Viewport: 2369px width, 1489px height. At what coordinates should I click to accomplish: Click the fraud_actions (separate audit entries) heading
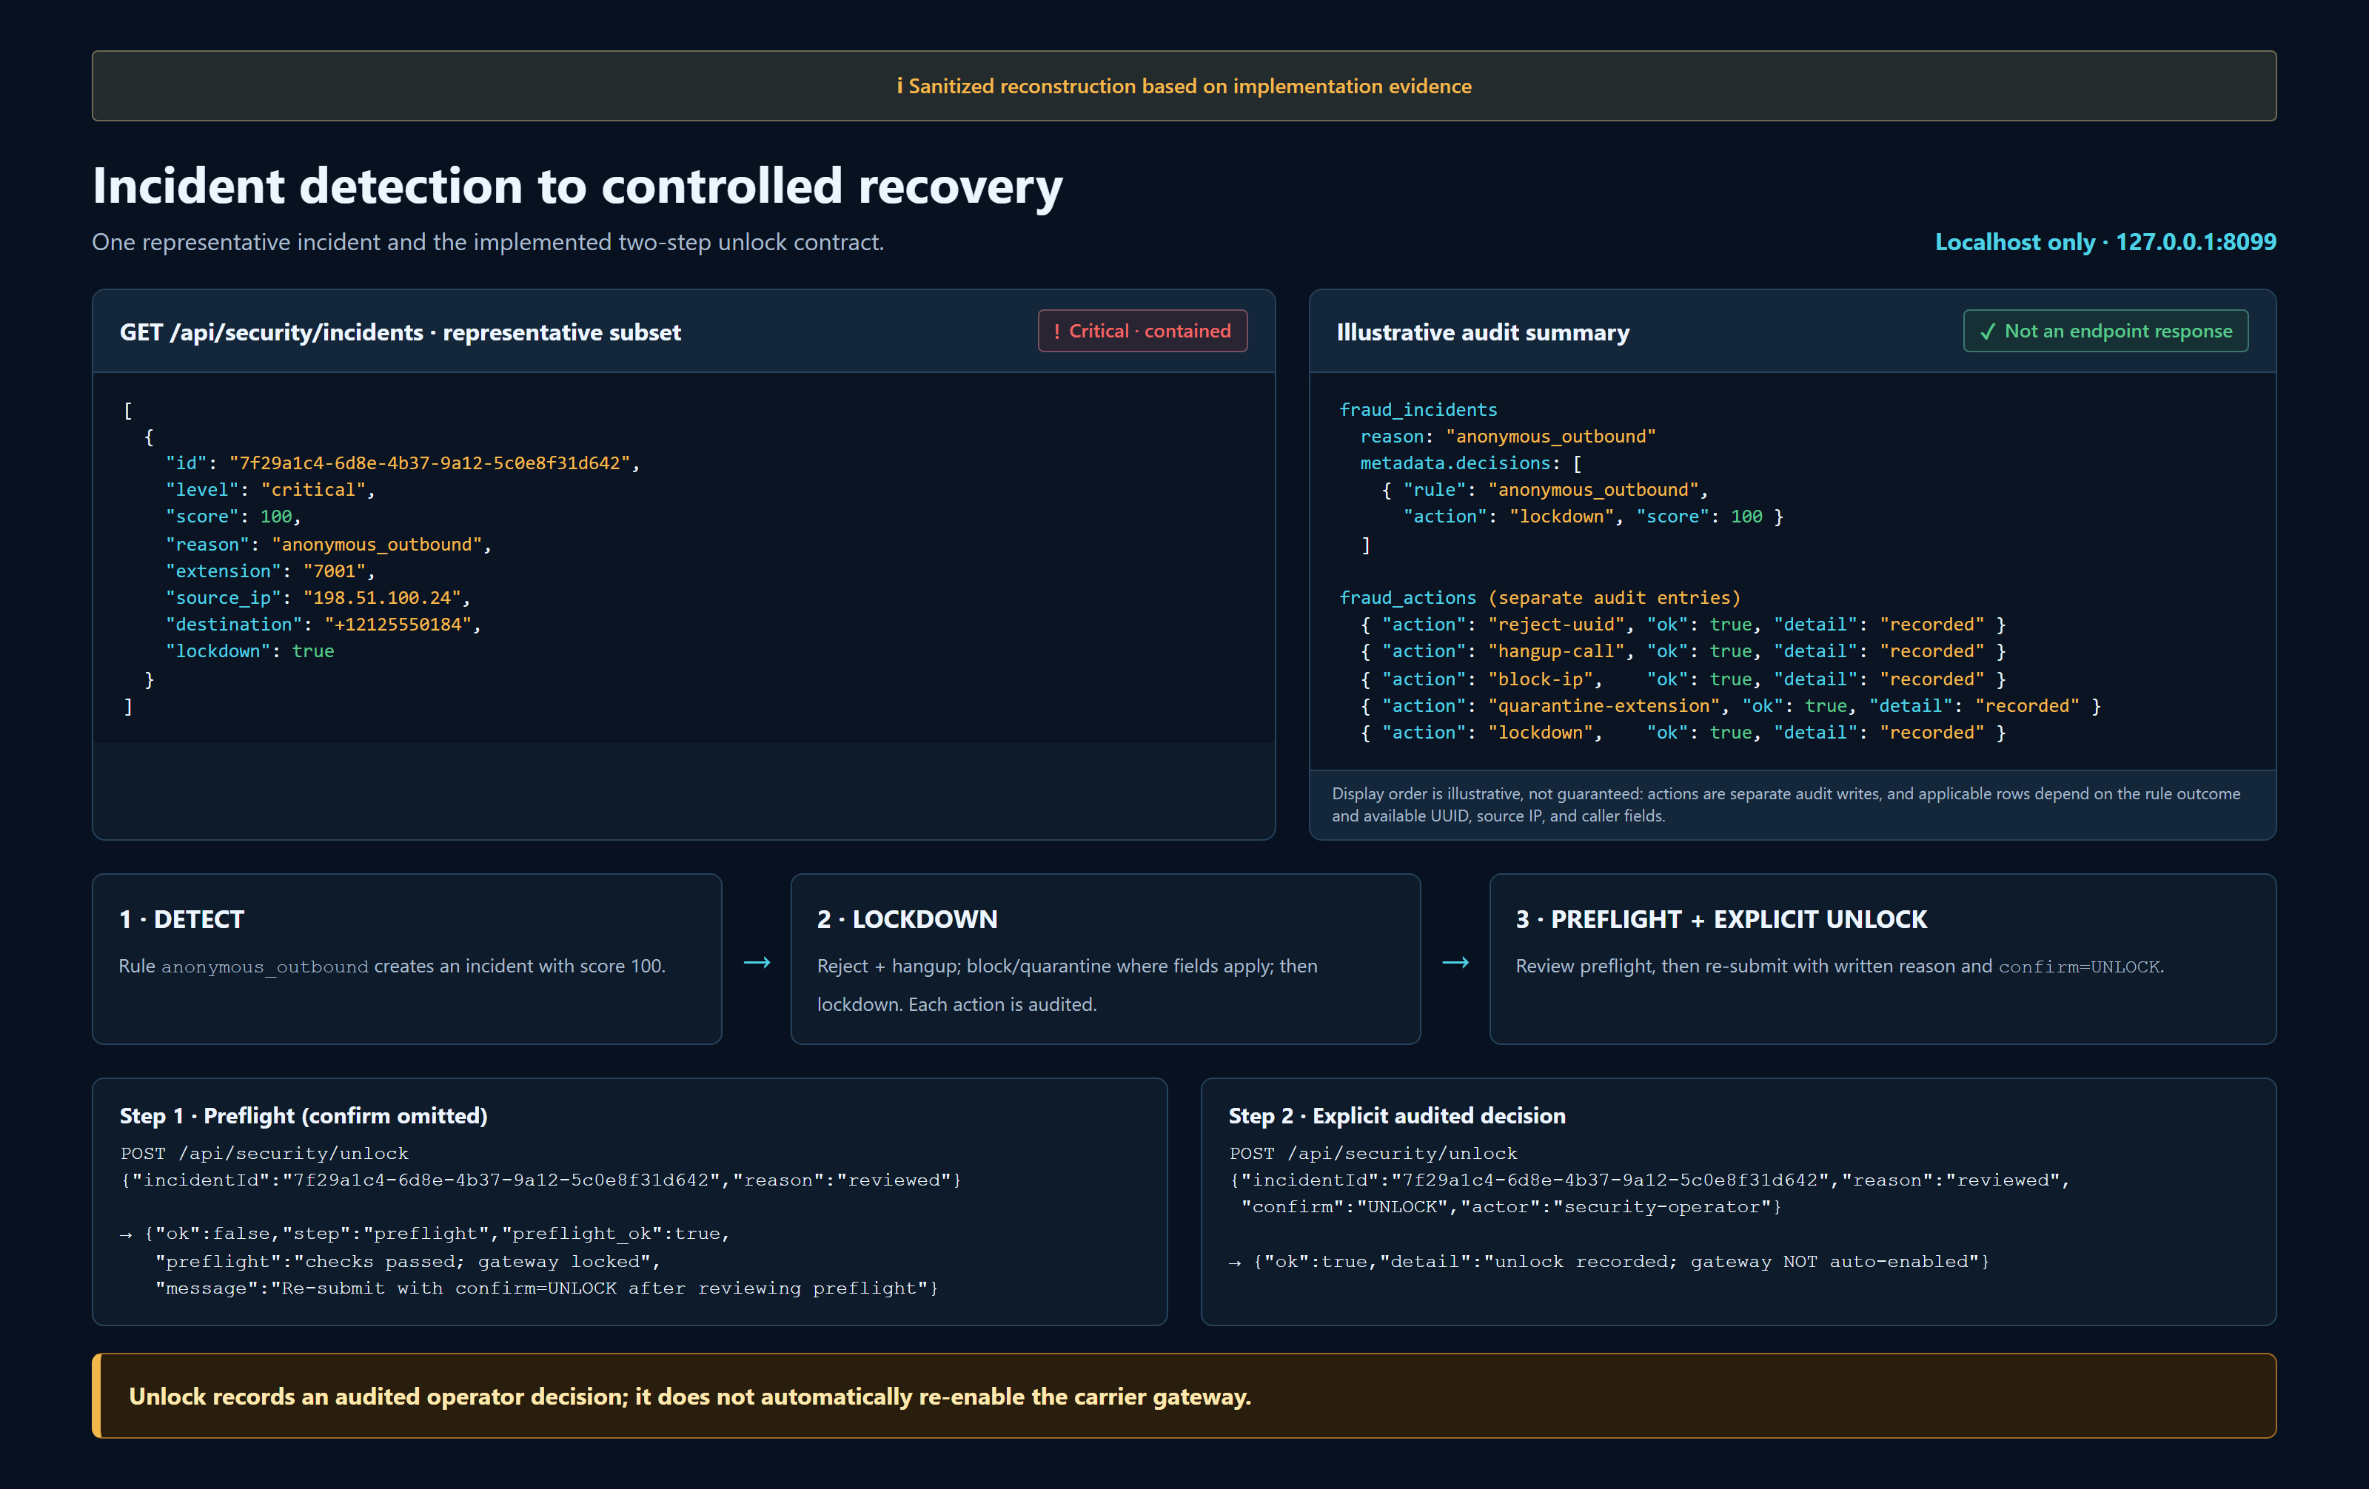coord(1540,597)
